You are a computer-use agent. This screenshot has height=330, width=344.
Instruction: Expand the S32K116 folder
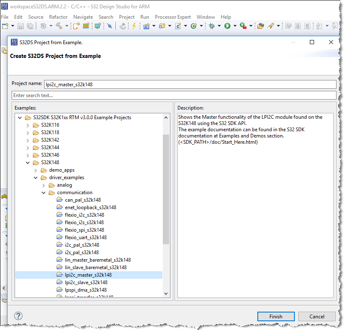click(27, 125)
